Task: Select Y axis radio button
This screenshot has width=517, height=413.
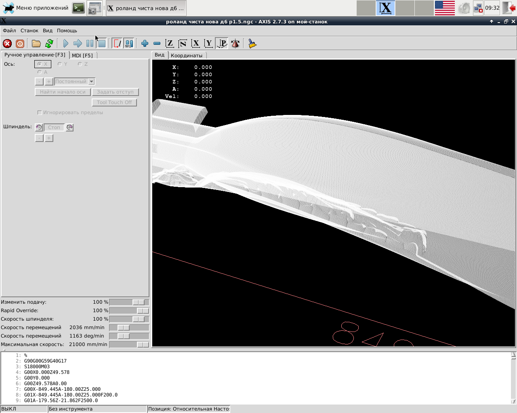Action: (x=60, y=64)
